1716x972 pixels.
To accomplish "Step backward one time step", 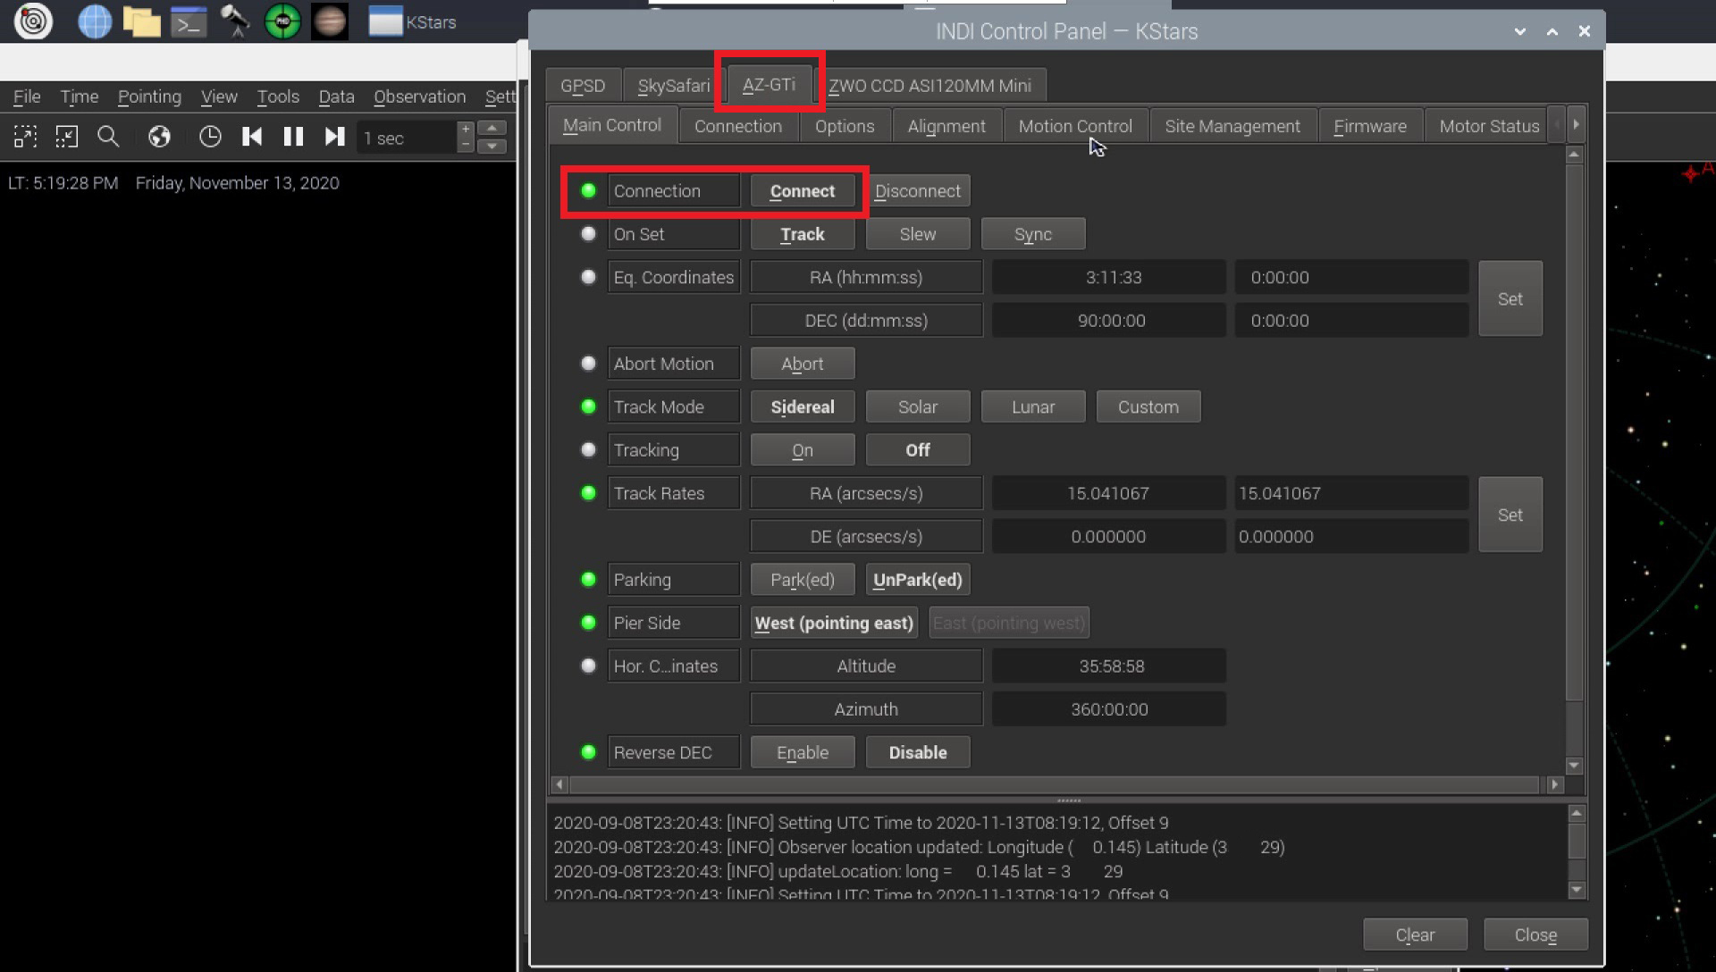I will [252, 137].
